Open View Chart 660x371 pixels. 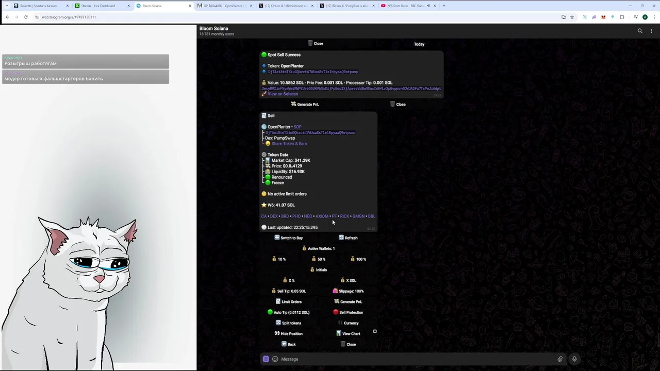(x=348, y=334)
